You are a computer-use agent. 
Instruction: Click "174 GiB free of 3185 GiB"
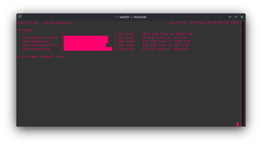166,41
